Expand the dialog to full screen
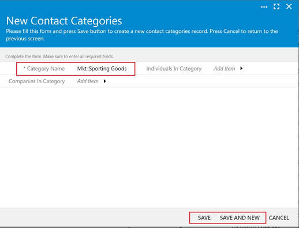Screen dimensions: 299x228 (276, 7)
